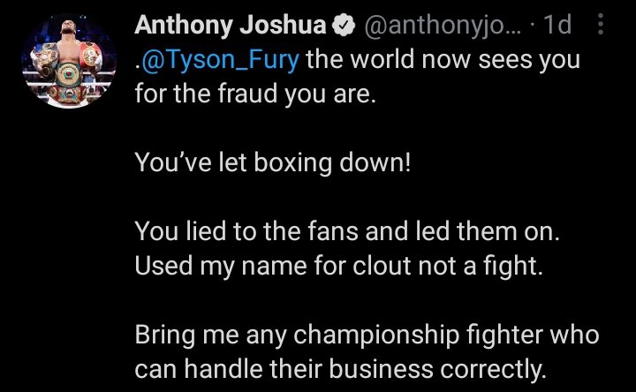Open the Anthony Joshua display name link

230,25
